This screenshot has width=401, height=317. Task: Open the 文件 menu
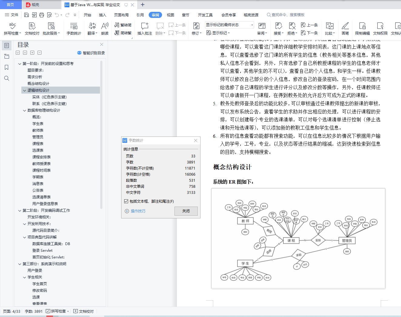tap(12, 15)
